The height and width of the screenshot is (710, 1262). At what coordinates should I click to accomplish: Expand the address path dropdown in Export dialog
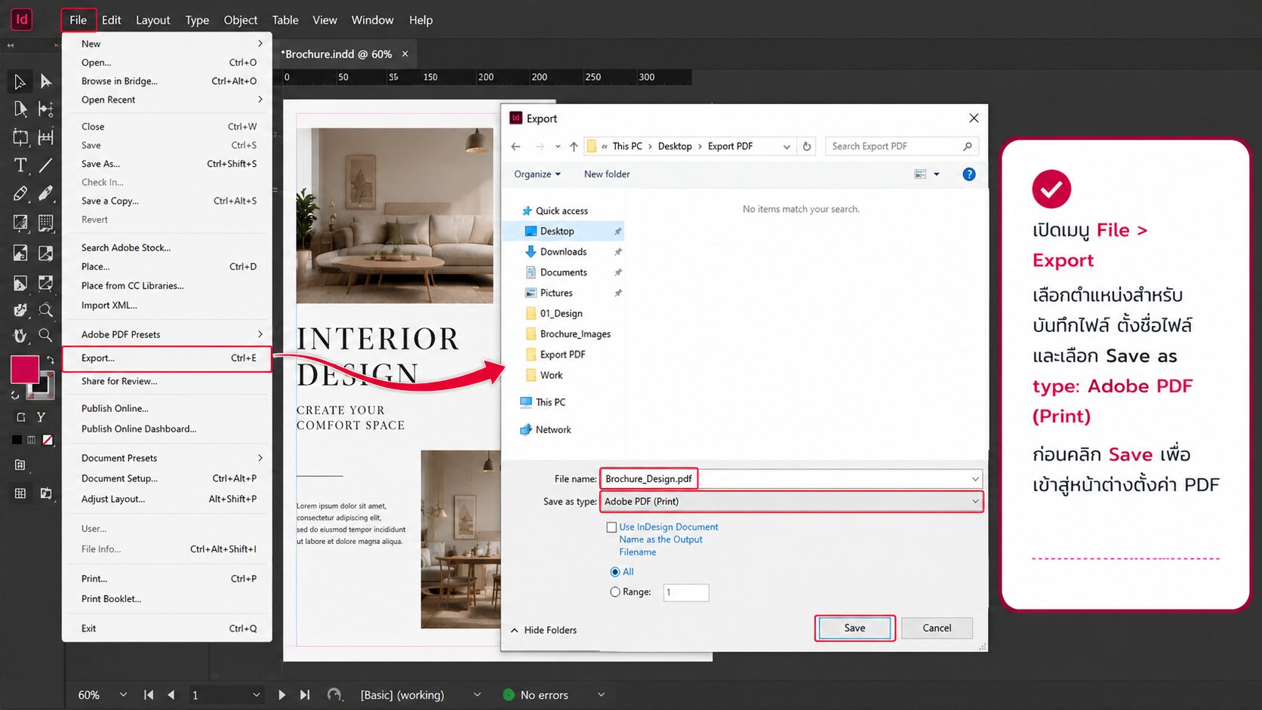786,146
